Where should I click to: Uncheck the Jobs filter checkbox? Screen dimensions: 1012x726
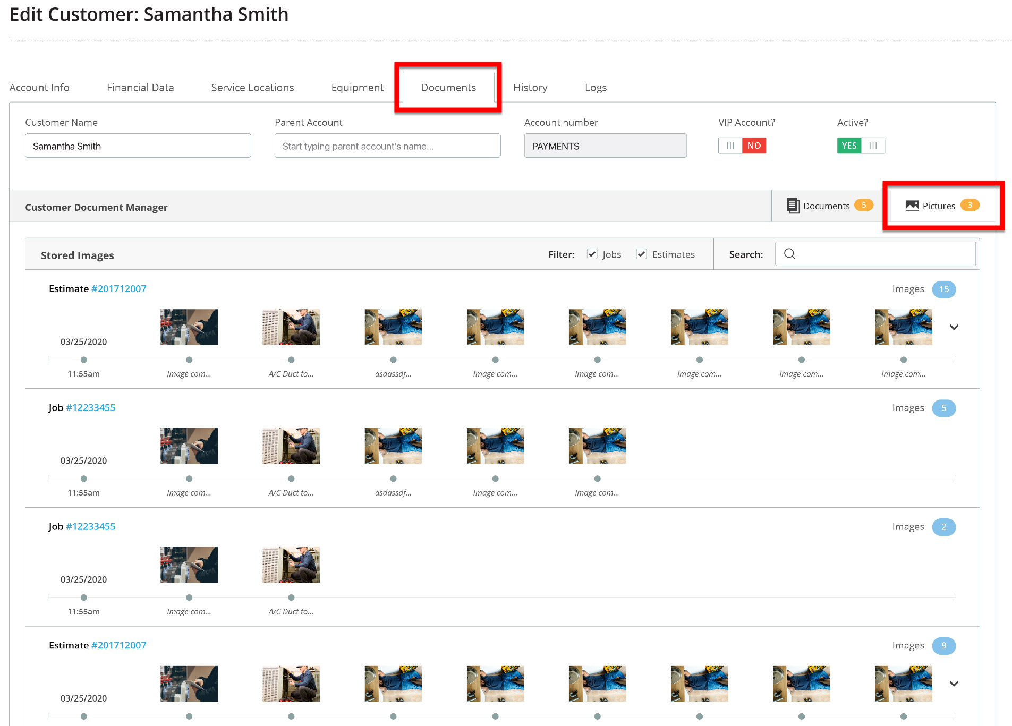point(592,254)
